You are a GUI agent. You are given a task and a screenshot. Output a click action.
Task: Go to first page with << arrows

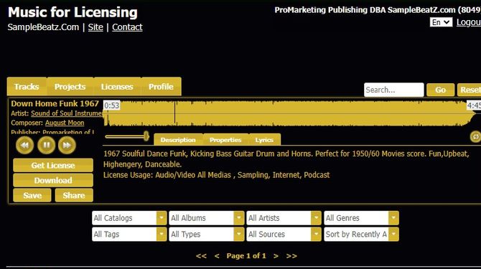click(201, 256)
